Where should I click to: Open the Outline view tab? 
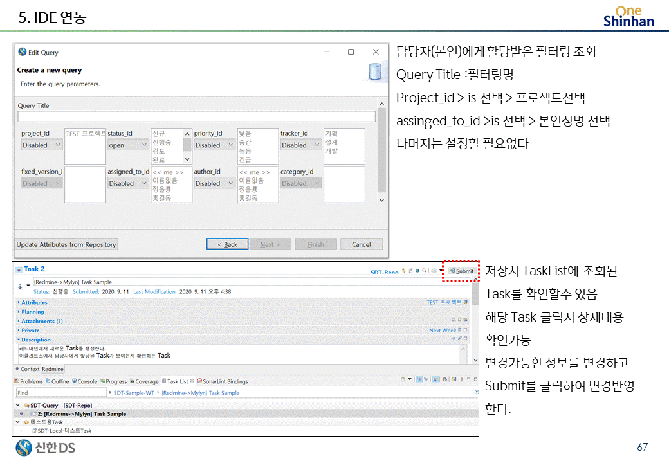pyautogui.click(x=57, y=381)
